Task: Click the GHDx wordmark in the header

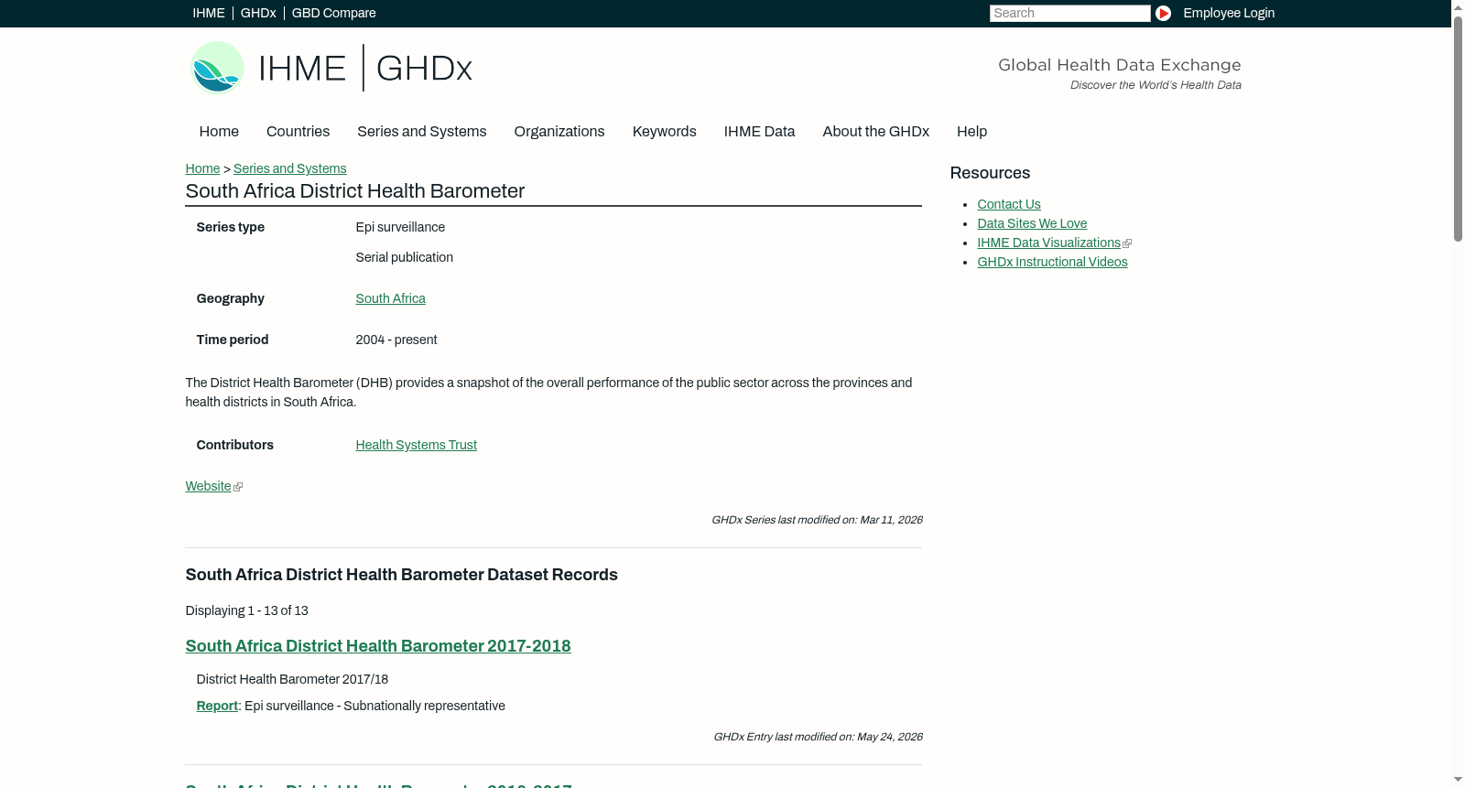Action: click(x=424, y=69)
